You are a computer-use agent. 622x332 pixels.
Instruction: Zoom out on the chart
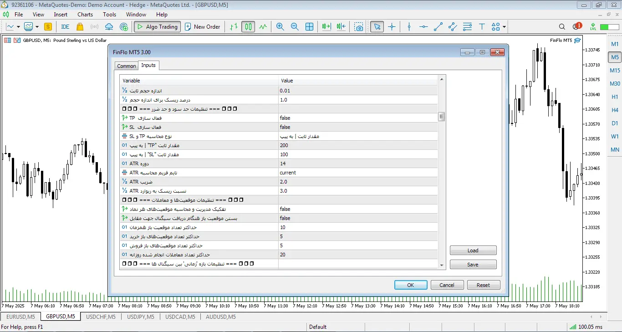point(295,27)
